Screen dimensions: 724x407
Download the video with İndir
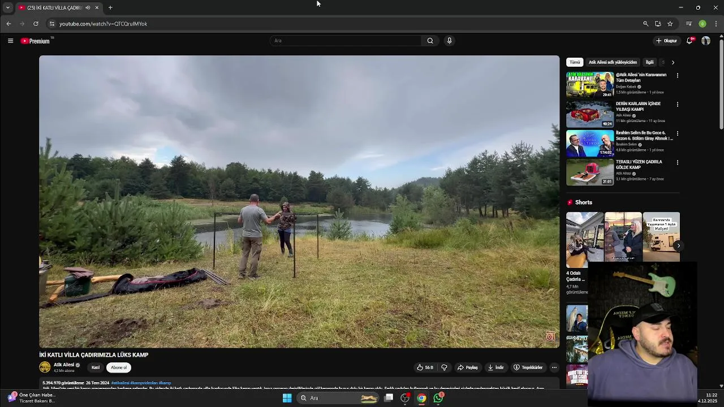495,367
